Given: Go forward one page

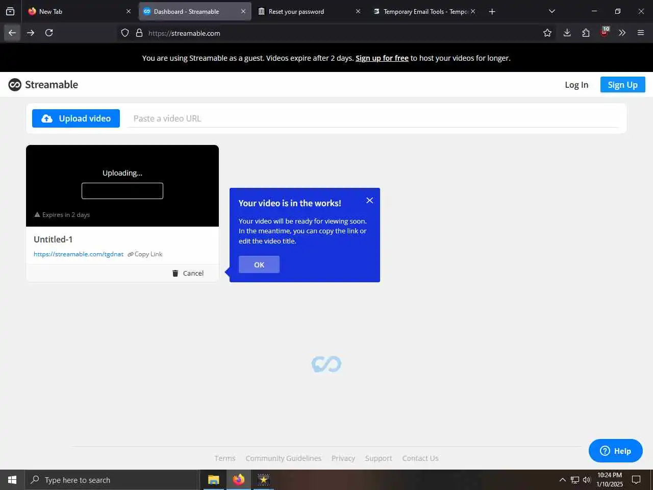Looking at the screenshot, I should (31, 33).
